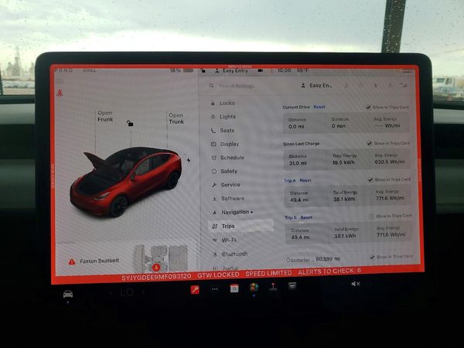Open Service settings menu

coord(230,185)
